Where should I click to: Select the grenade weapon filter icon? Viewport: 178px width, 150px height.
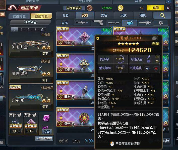click(130, 23)
